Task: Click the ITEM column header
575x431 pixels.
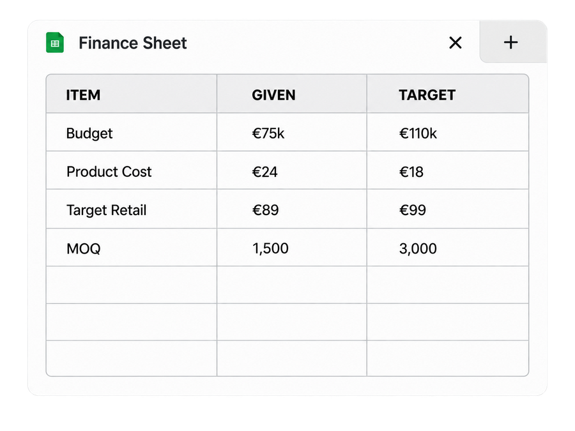Action: pos(131,95)
